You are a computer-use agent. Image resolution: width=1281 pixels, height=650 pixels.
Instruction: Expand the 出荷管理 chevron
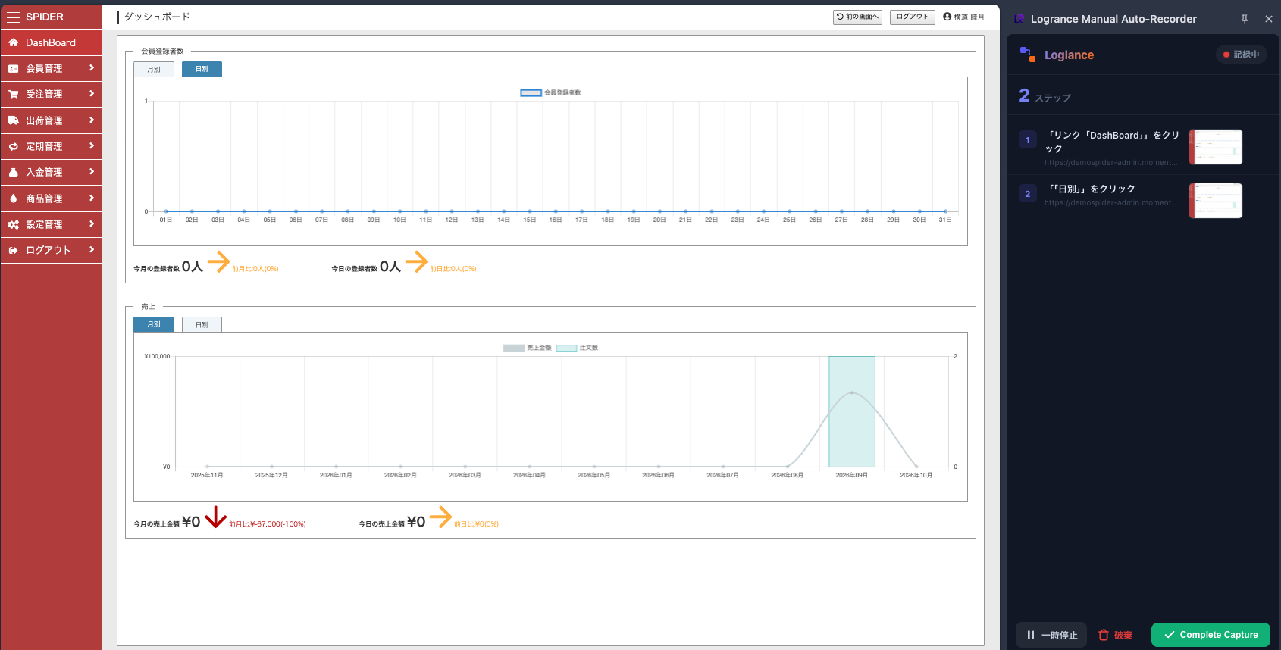pyautogui.click(x=92, y=120)
